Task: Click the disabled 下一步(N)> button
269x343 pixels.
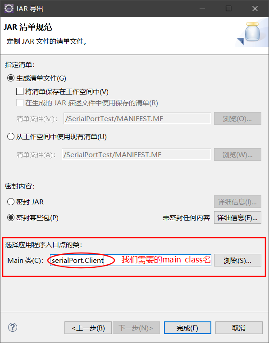Action: [136, 328]
